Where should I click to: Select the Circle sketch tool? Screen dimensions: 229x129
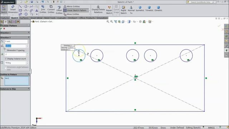click(x=26, y=6)
